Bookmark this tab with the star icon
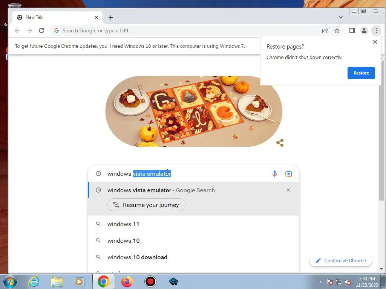The width and height of the screenshot is (386, 289). point(337,30)
